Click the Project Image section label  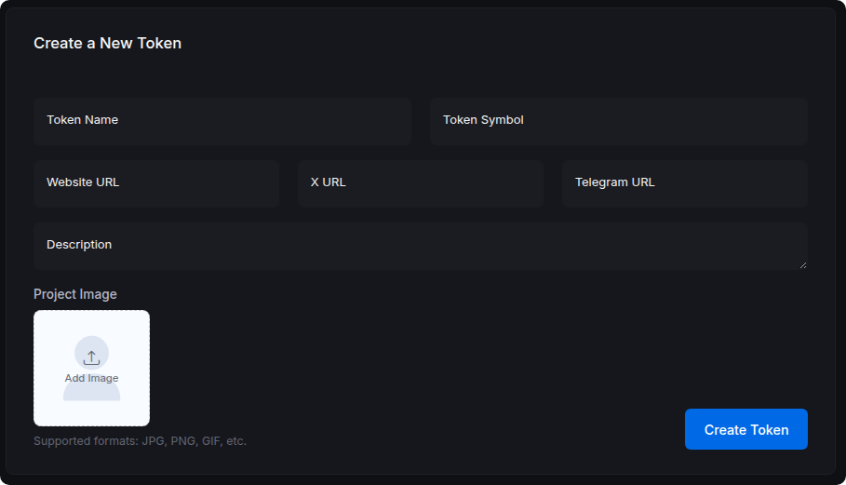click(75, 294)
